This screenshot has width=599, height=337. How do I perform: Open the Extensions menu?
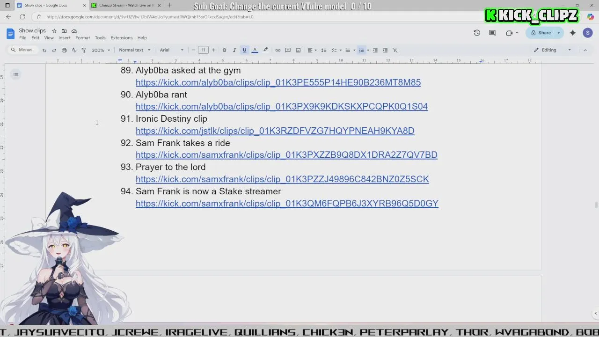pos(121,38)
